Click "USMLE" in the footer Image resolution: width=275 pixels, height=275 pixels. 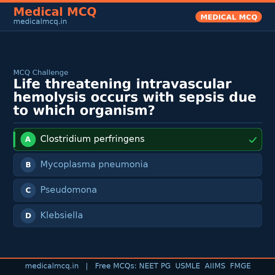pyautogui.click(x=187, y=266)
